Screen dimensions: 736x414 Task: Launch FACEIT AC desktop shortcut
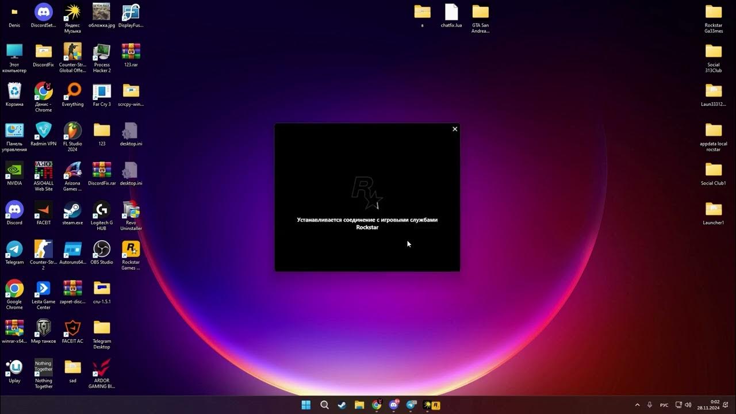tap(72, 331)
